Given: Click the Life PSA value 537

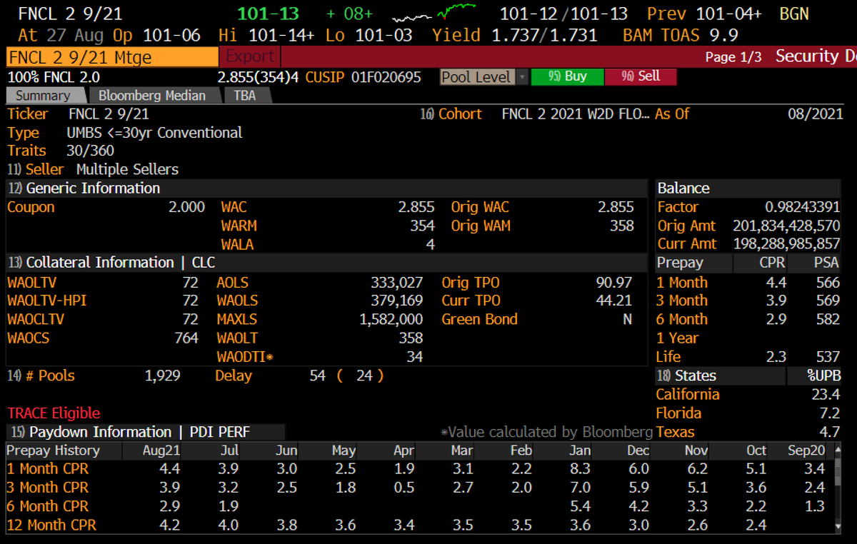Looking at the screenshot, I should (x=828, y=356).
